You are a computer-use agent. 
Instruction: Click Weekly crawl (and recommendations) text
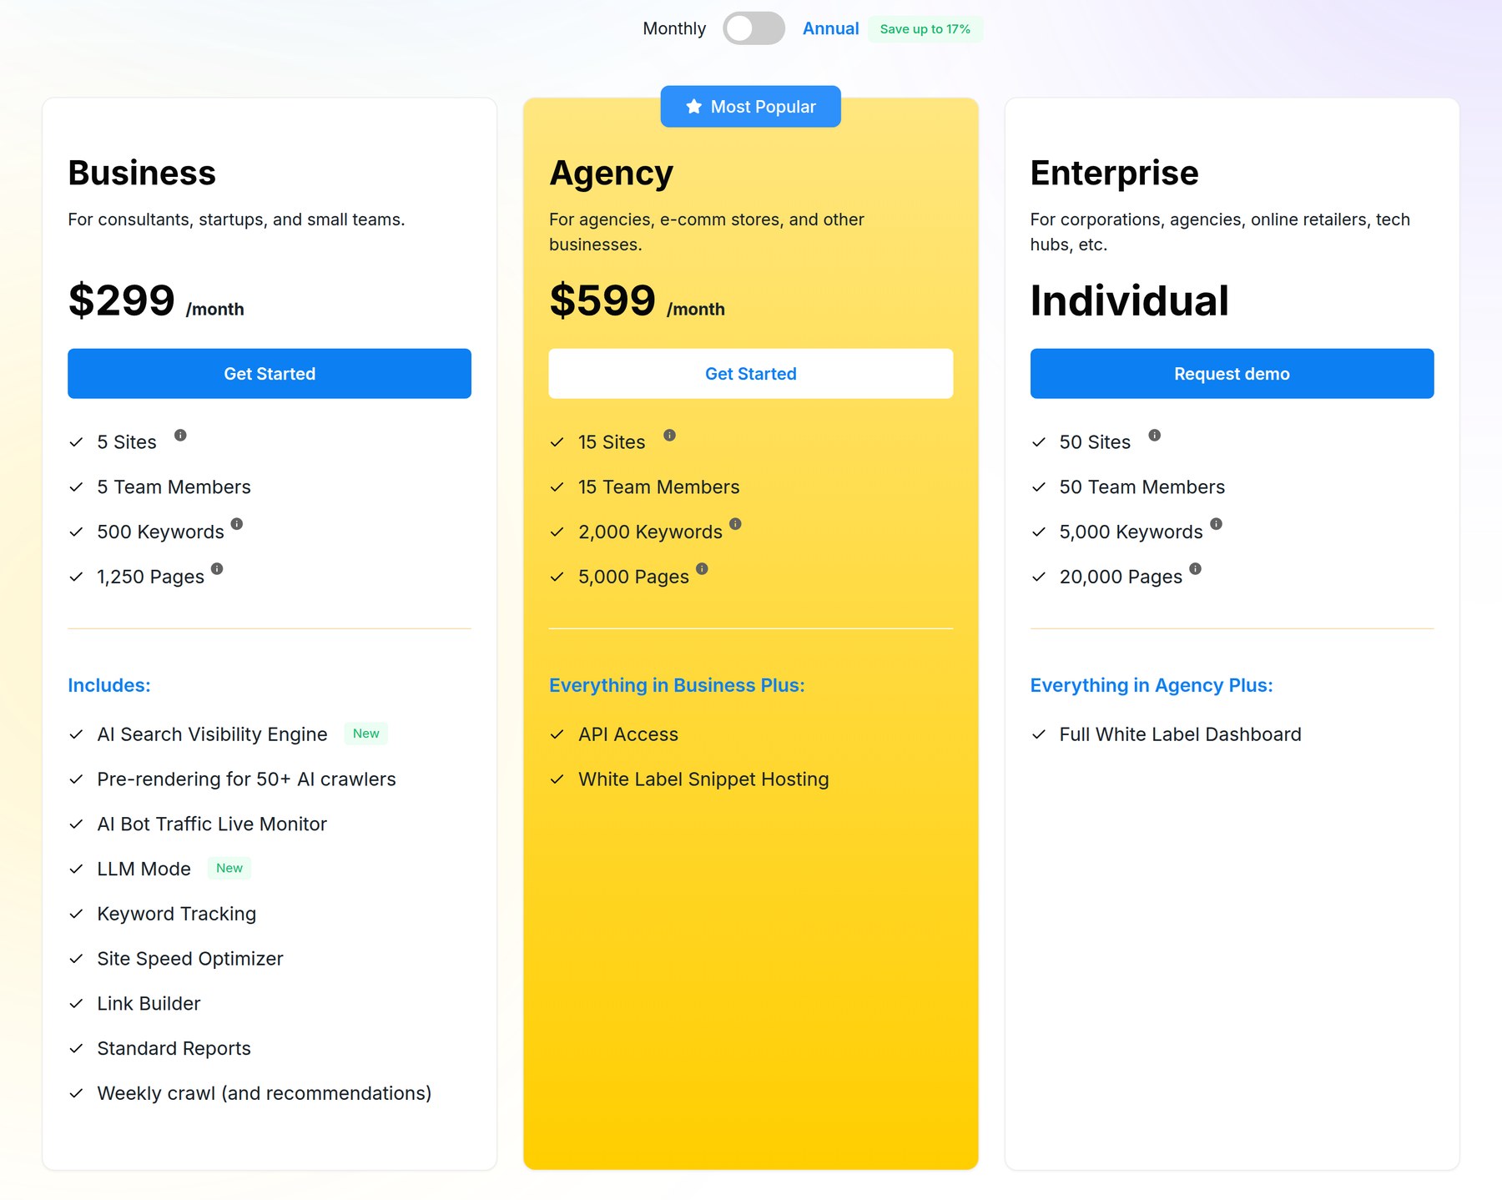click(x=264, y=1093)
